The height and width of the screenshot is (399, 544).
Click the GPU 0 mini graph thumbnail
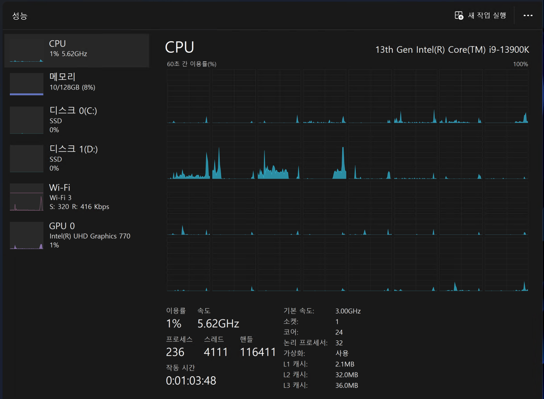pyautogui.click(x=26, y=235)
